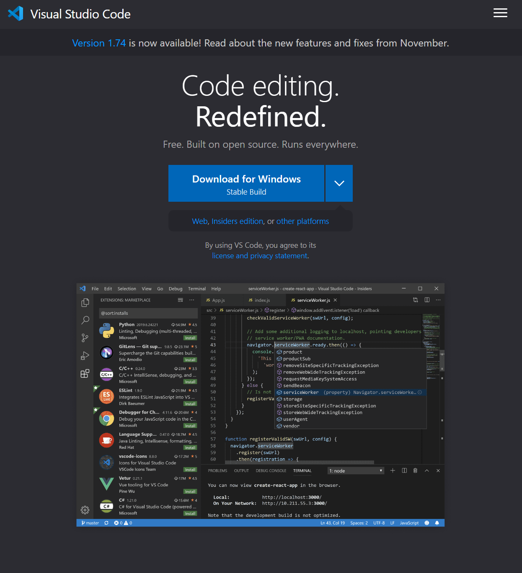522x573 pixels.
Task: Open Extensions panel more actions ellipsis
Action: click(x=192, y=300)
